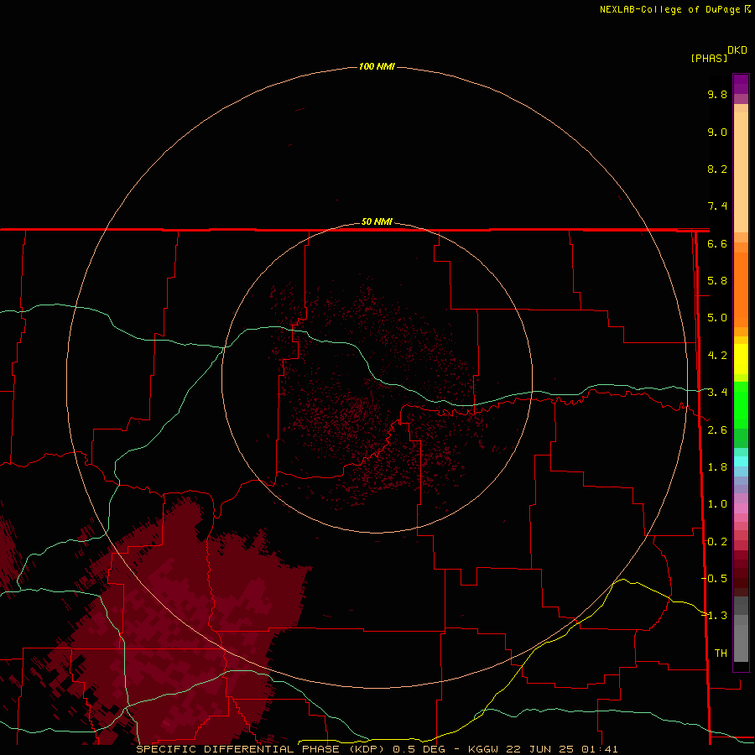The image size is (755, 755).
Task: Click the 3.4 scale value
Action: tap(717, 393)
